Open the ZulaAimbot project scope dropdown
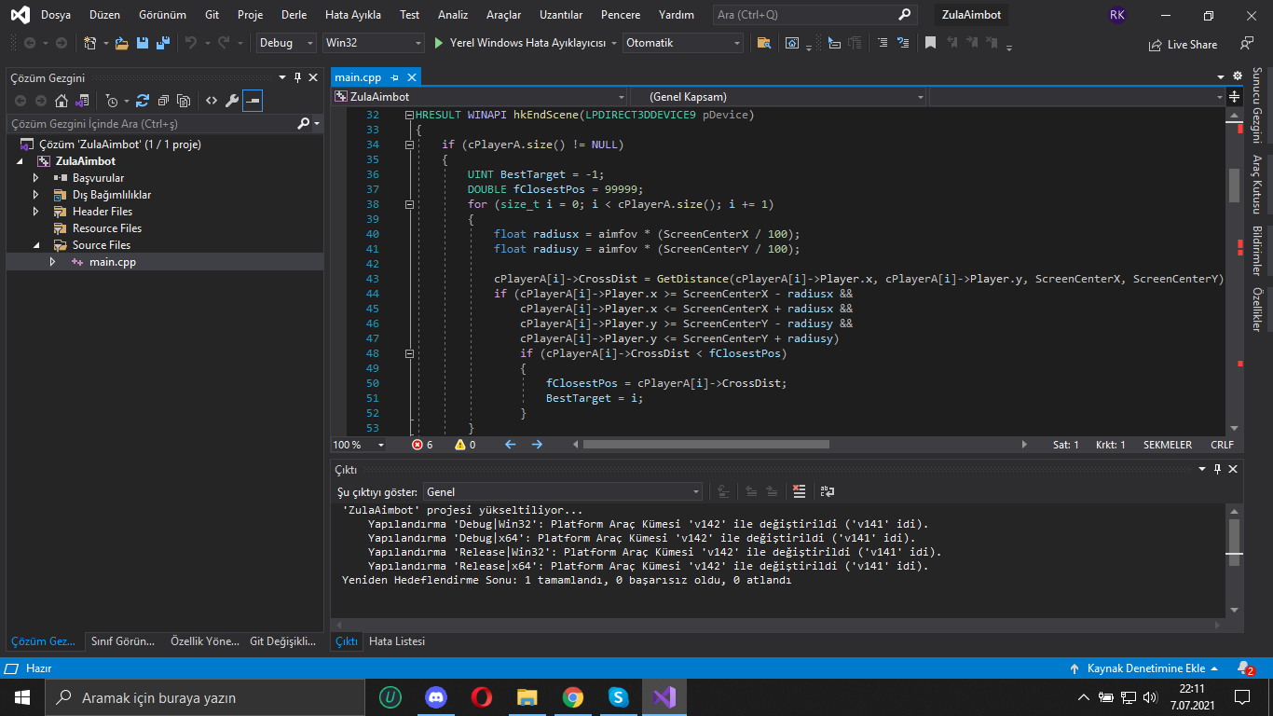The width and height of the screenshot is (1273, 716). coord(480,96)
